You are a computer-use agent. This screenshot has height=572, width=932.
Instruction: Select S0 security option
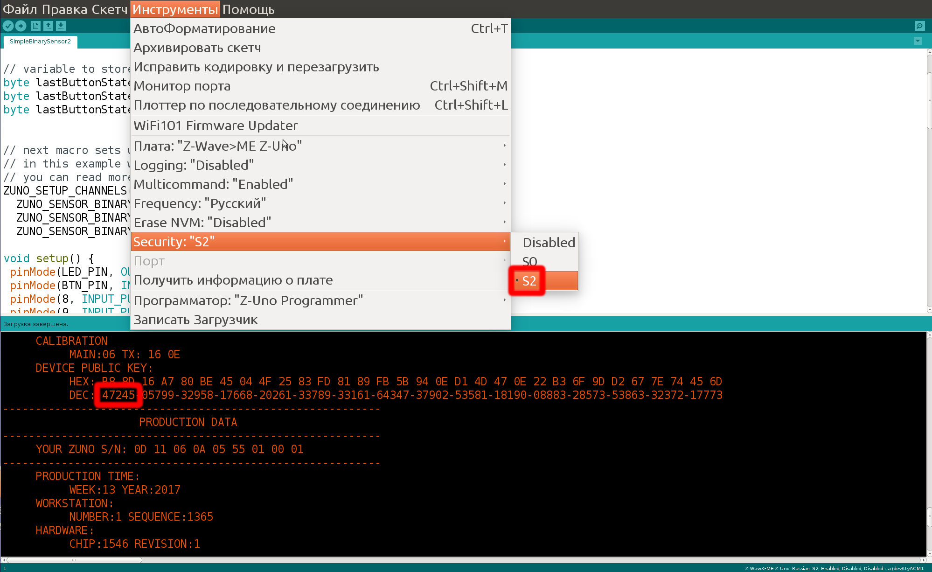tap(545, 262)
